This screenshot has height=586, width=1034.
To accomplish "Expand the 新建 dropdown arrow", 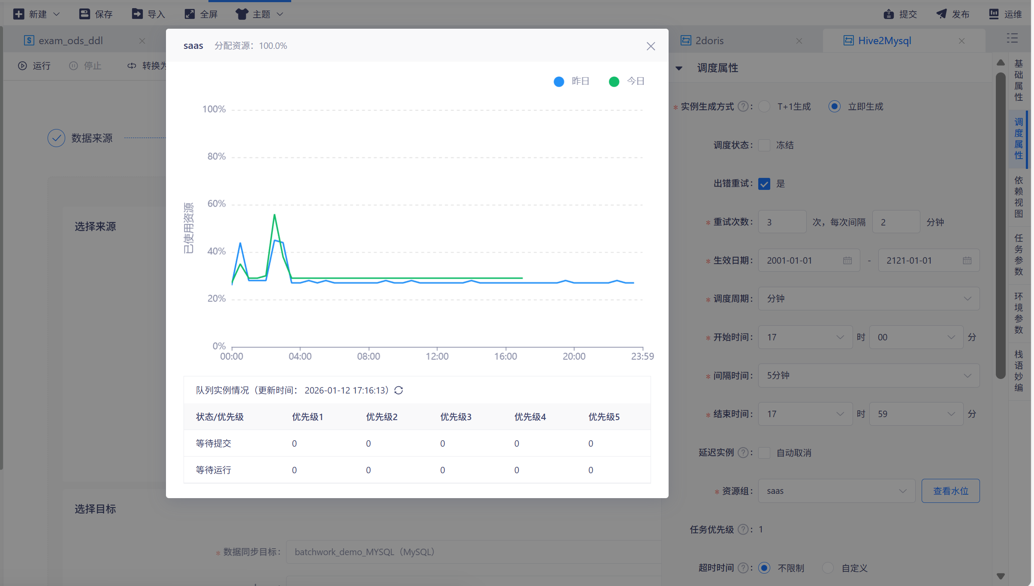I will click(56, 14).
